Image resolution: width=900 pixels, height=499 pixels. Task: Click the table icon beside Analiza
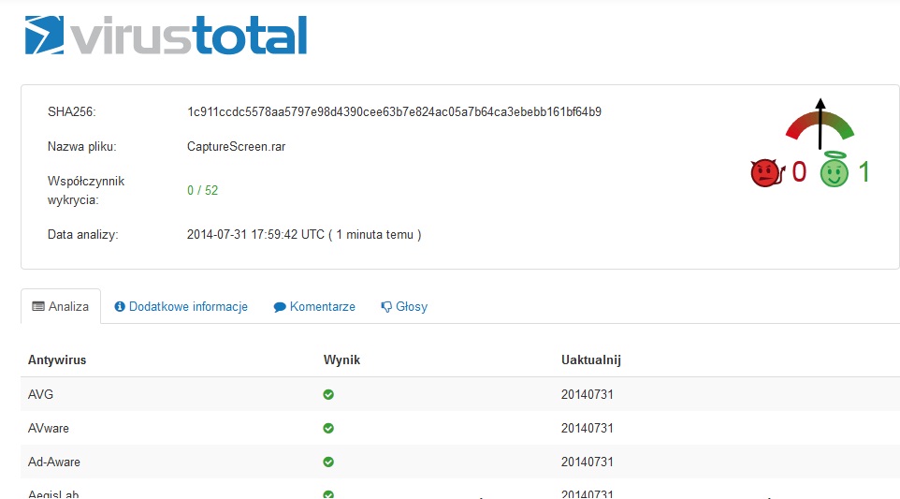point(38,307)
